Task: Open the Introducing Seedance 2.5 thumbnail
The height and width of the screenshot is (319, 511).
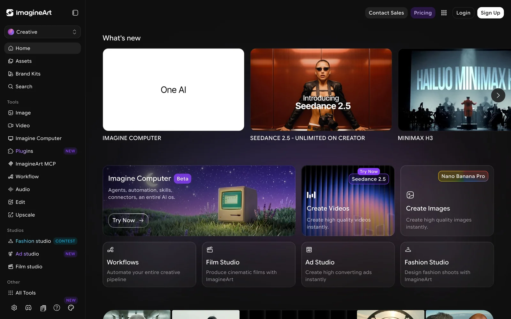Action: click(321, 90)
